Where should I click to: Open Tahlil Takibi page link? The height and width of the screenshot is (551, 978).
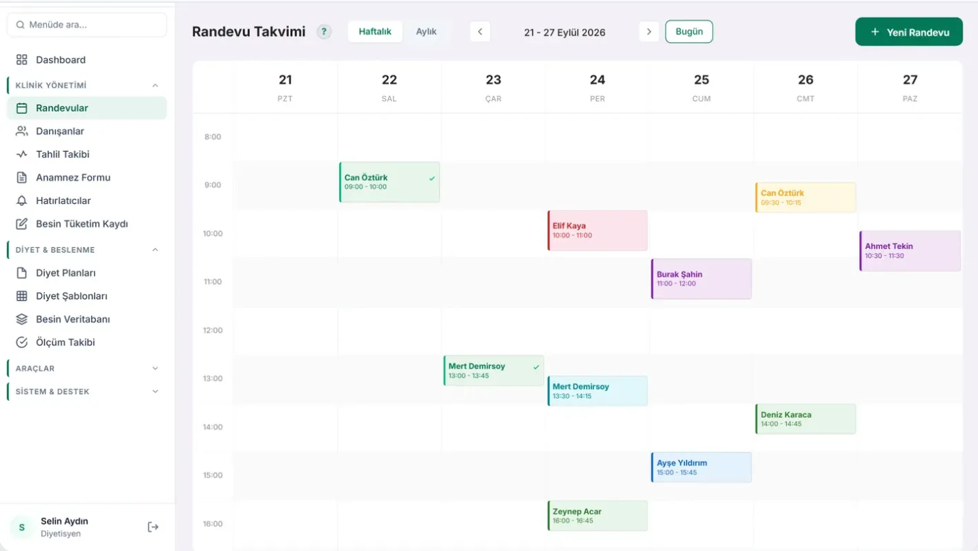coord(87,155)
